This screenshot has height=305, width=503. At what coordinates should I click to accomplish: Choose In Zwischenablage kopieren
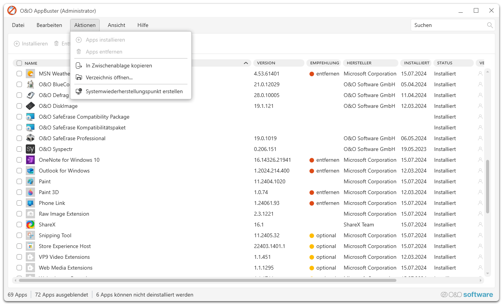coord(131,65)
